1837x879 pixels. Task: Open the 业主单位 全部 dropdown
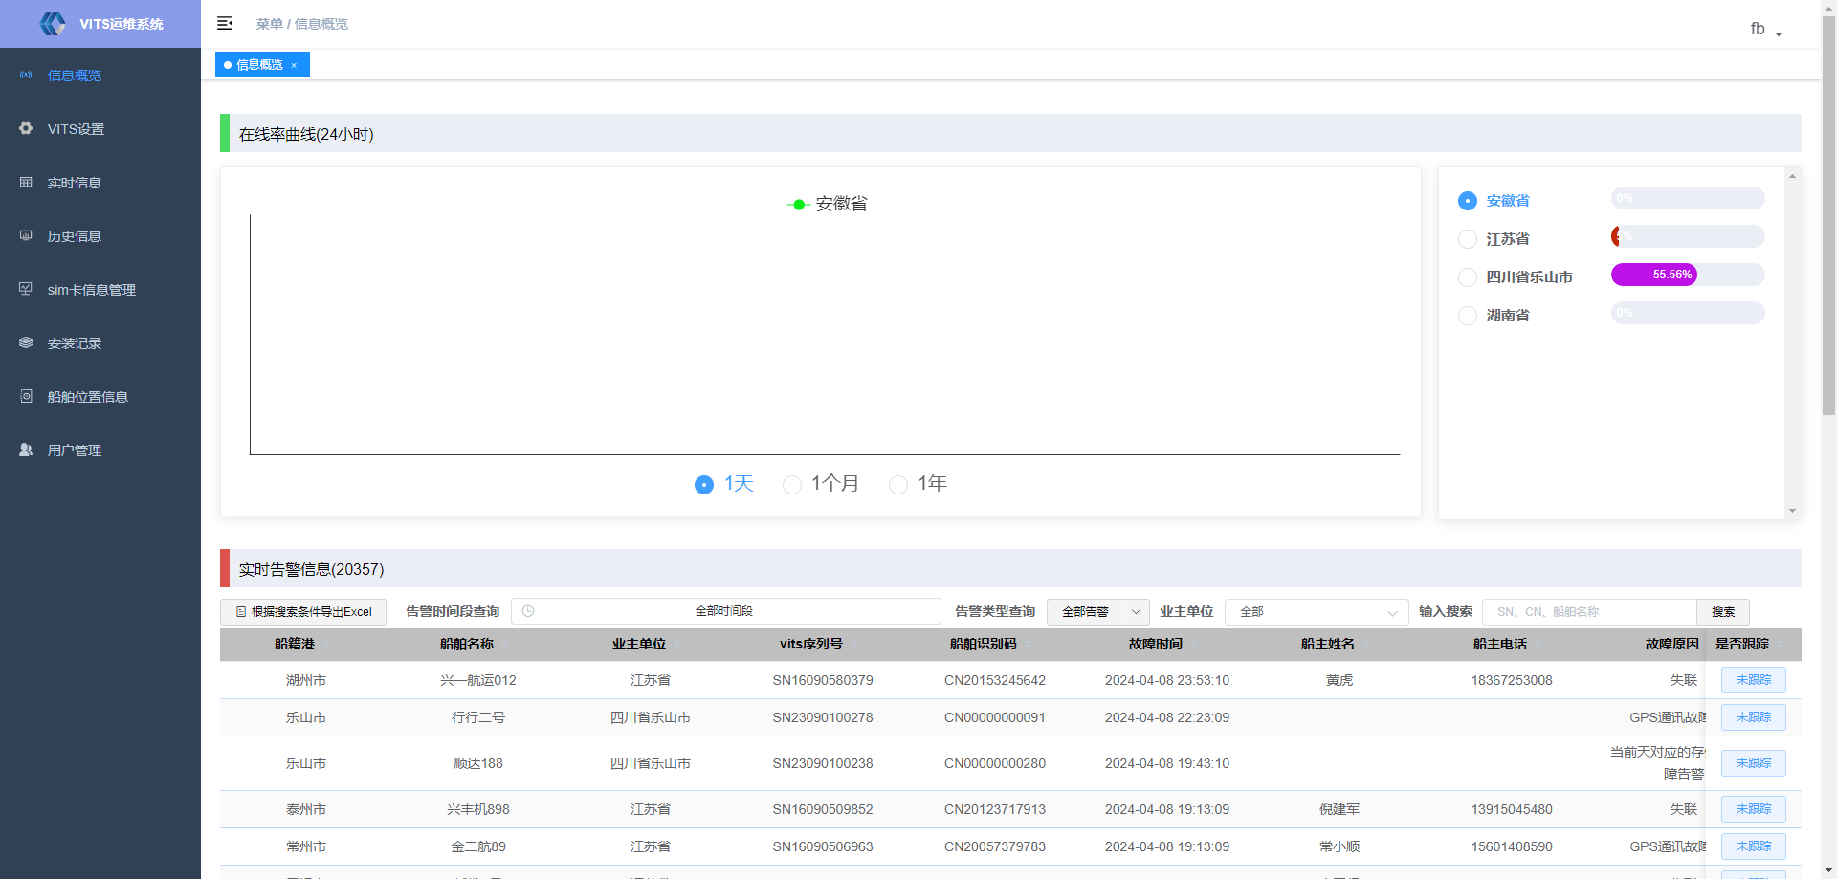click(x=1317, y=612)
